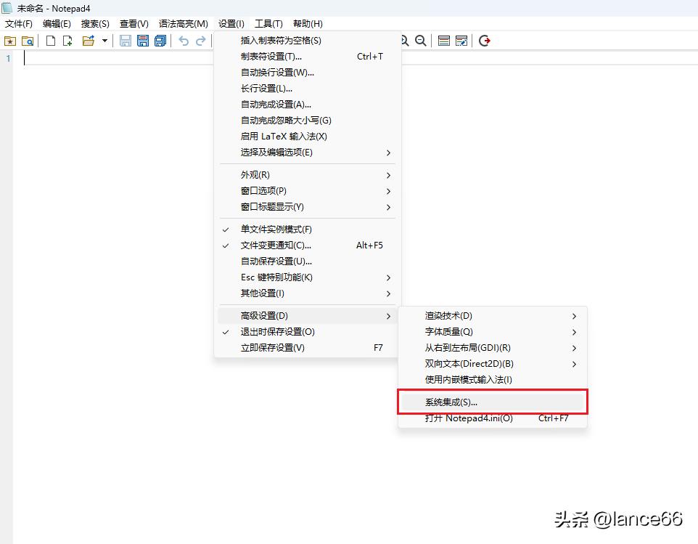698x544 pixels.
Task: Click the Save As floppy icon
Action: 143,41
